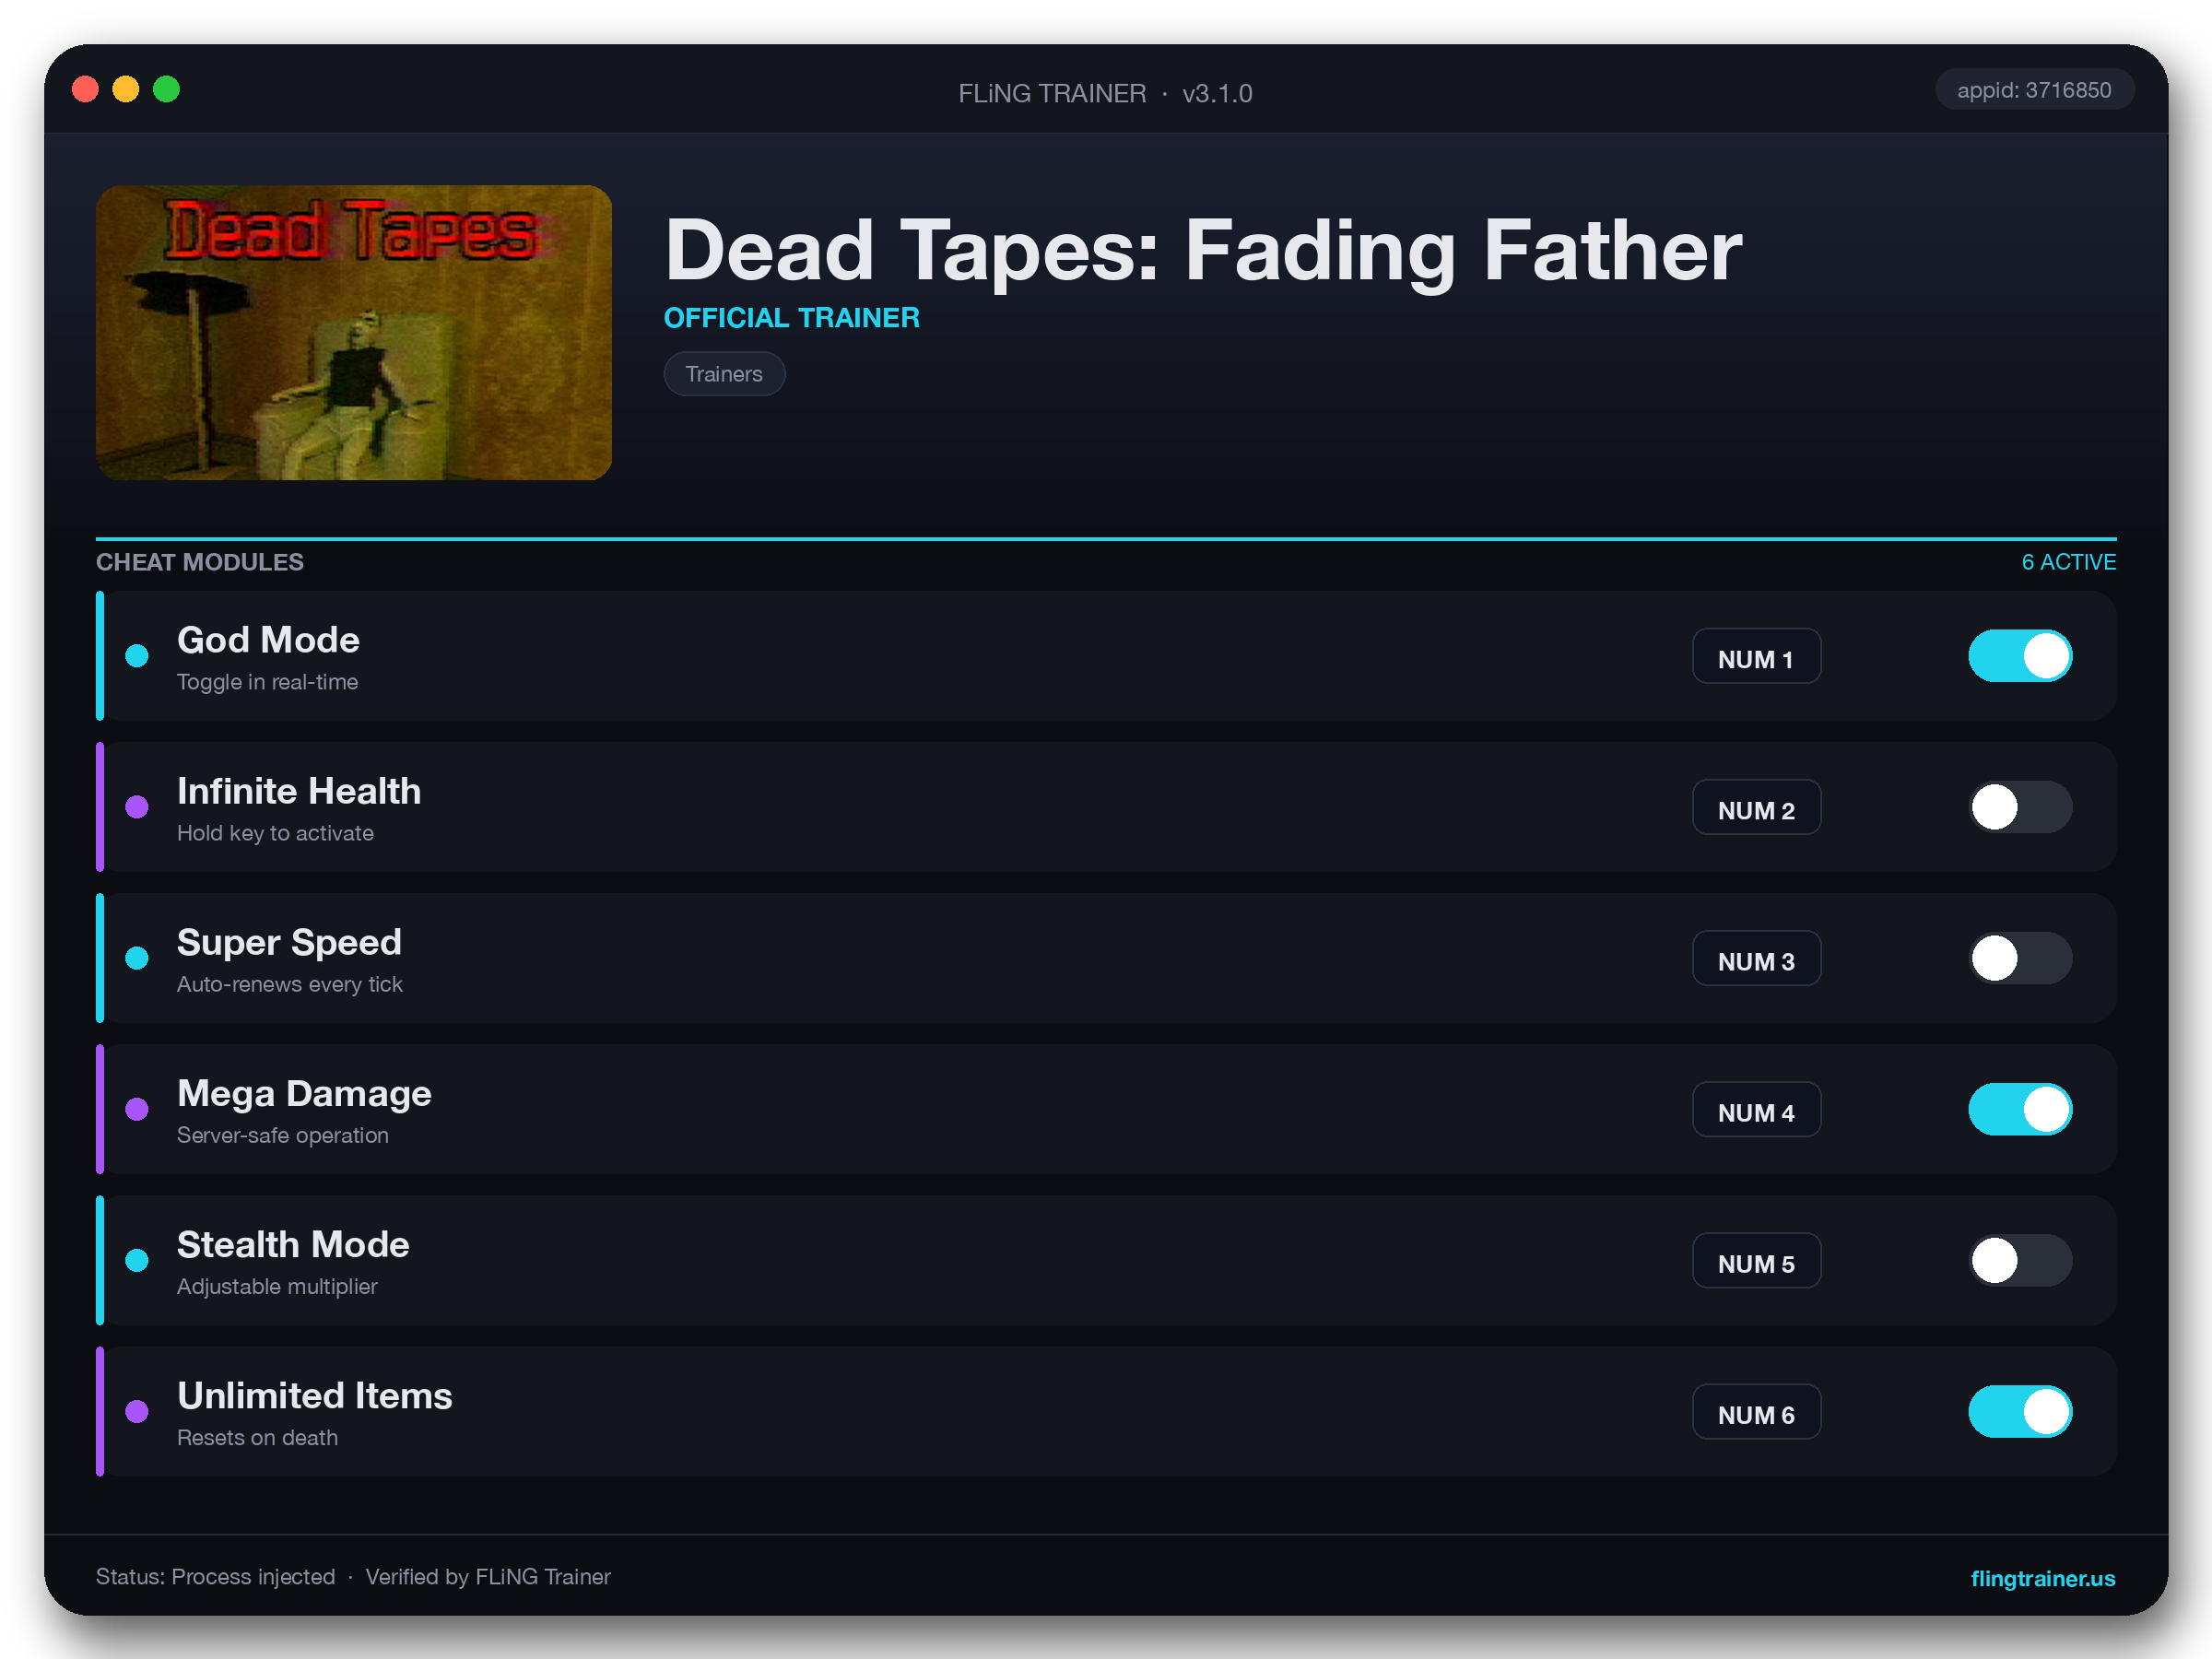Click the Dead Tapes: Fading Father title
The height and width of the screenshot is (1659, 2212).
point(1202,250)
